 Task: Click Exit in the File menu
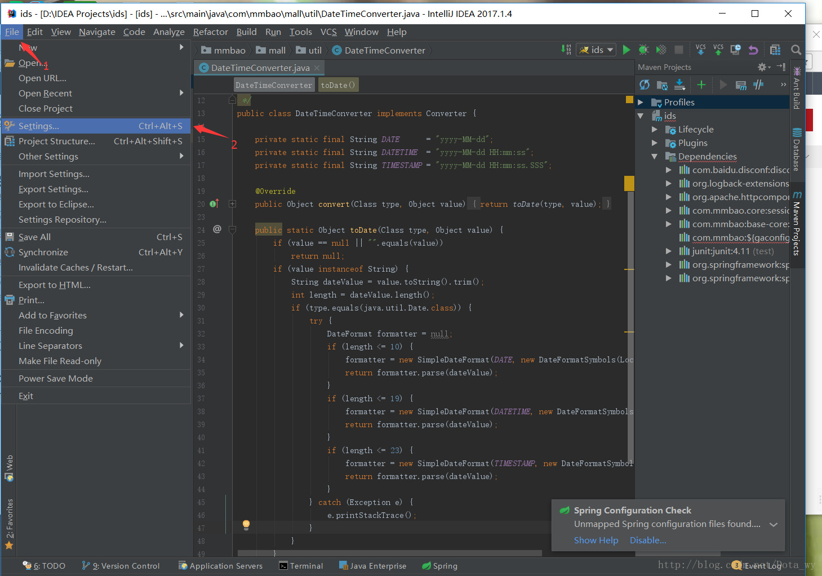point(96,396)
